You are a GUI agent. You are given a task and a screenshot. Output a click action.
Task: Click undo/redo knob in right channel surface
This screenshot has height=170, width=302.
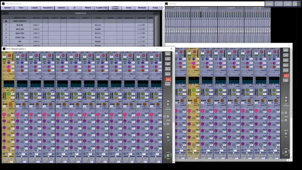click(286, 152)
